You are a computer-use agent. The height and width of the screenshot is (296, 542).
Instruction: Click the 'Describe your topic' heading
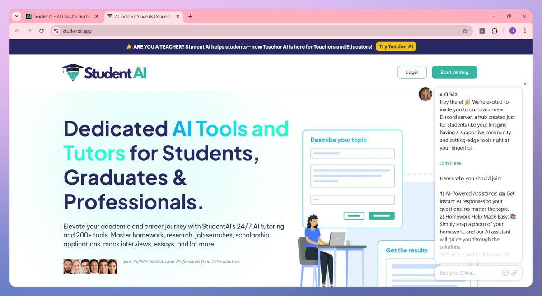click(338, 140)
